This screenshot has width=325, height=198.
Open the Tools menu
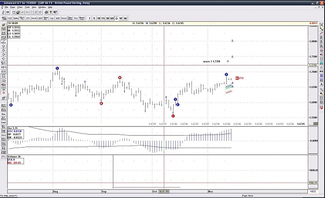tap(27, 7)
